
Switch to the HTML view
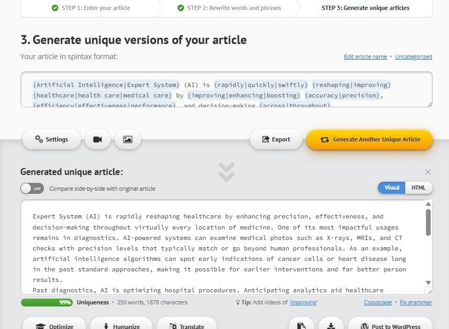419,188
